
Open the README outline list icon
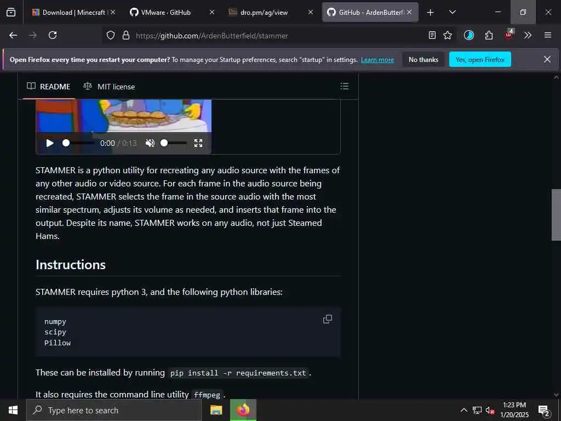point(344,86)
